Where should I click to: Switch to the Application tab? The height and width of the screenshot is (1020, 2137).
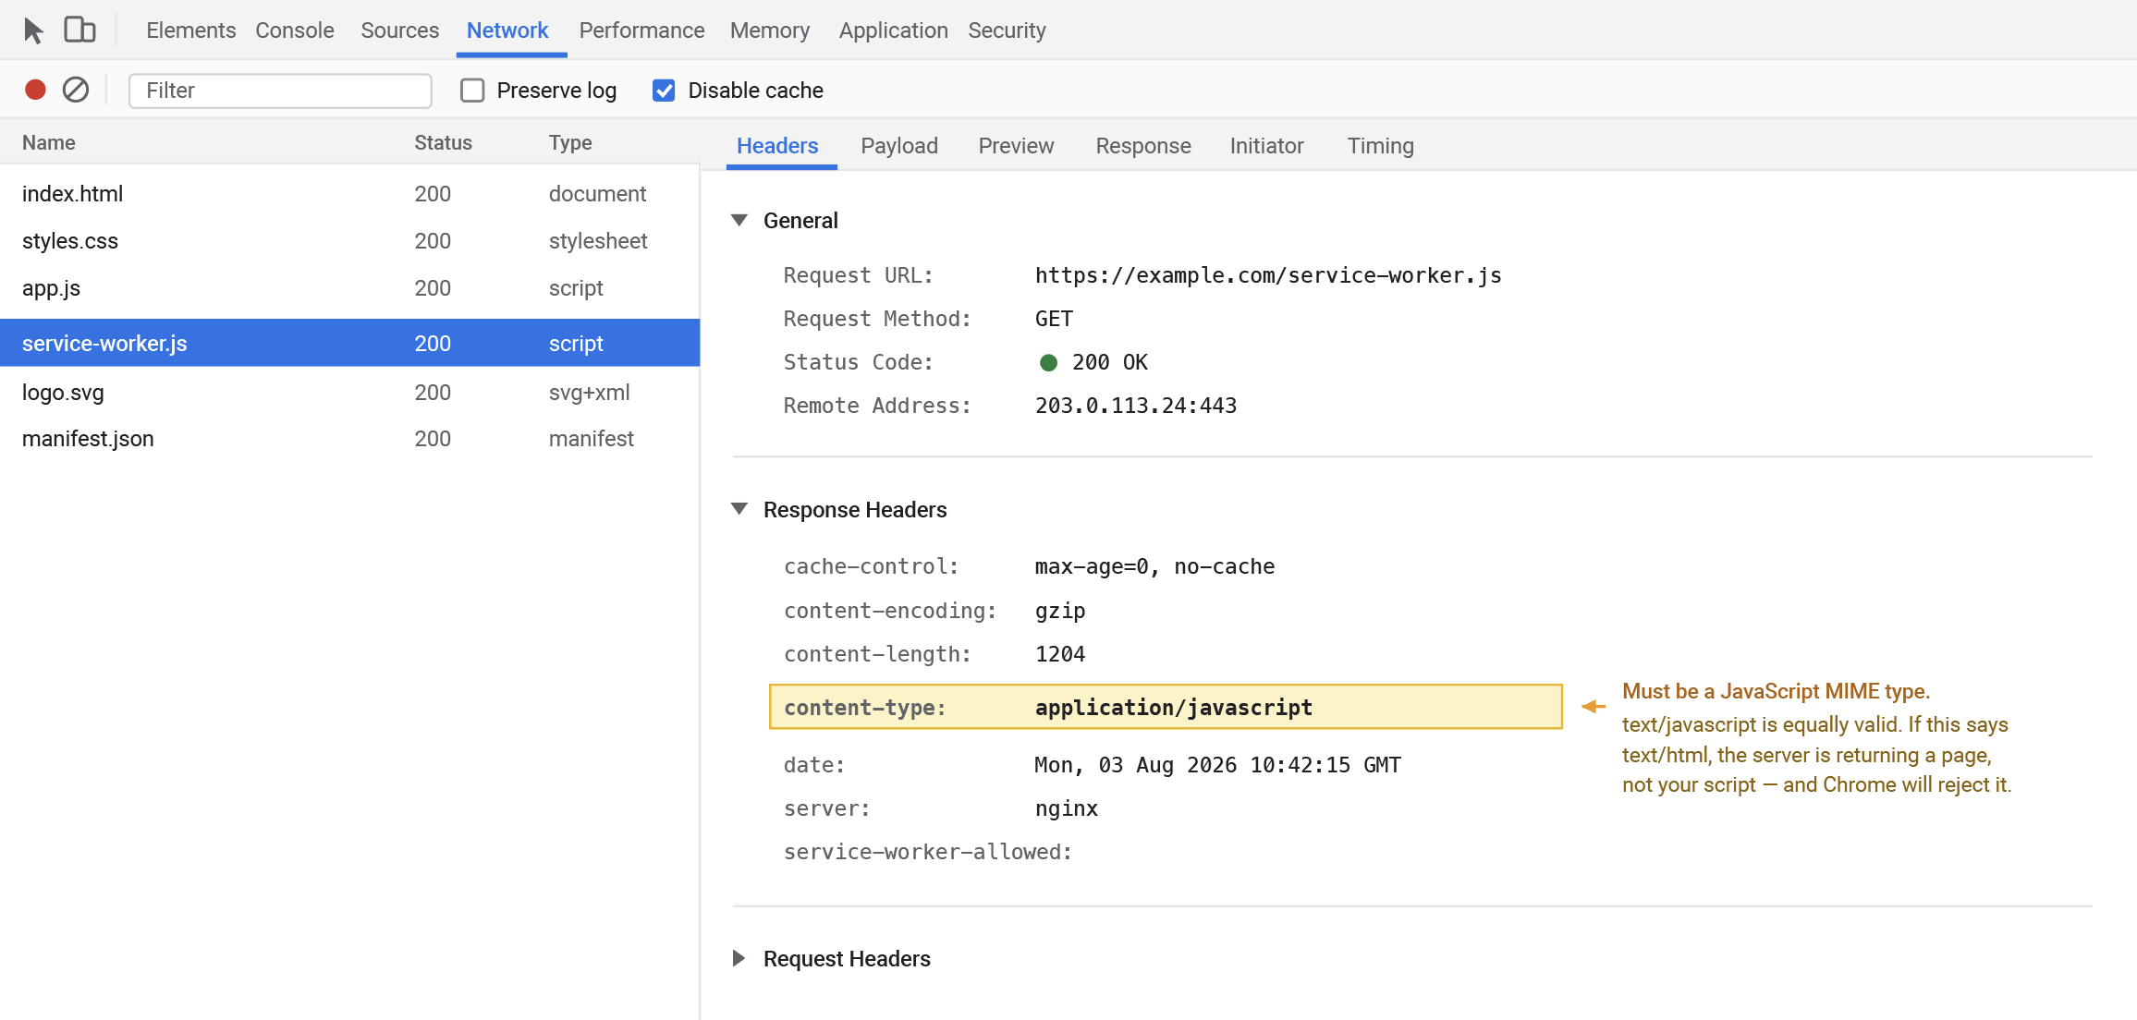tap(893, 30)
